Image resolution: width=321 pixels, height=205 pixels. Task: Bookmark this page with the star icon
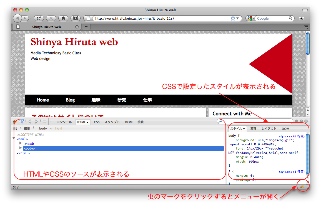coord(233,18)
